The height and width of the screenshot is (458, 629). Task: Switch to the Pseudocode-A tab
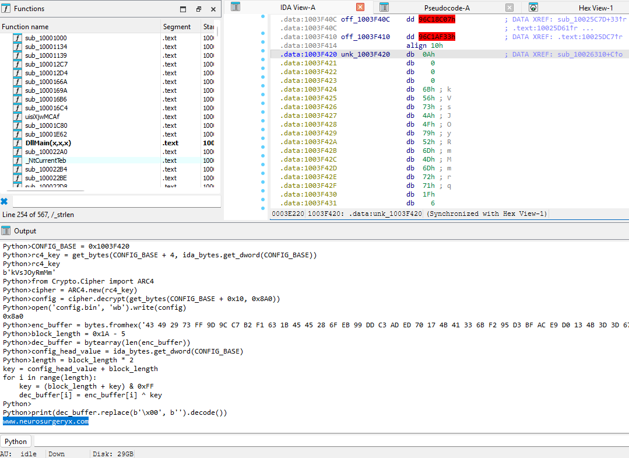[447, 8]
